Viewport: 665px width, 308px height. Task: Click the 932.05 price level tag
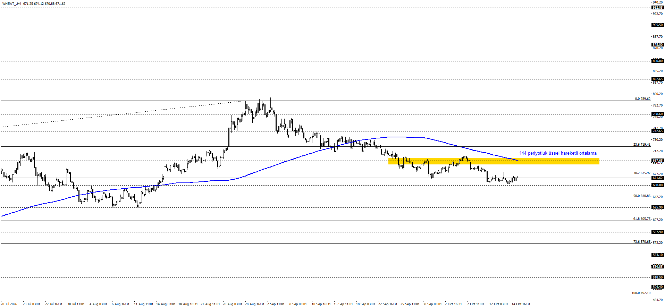click(x=658, y=8)
